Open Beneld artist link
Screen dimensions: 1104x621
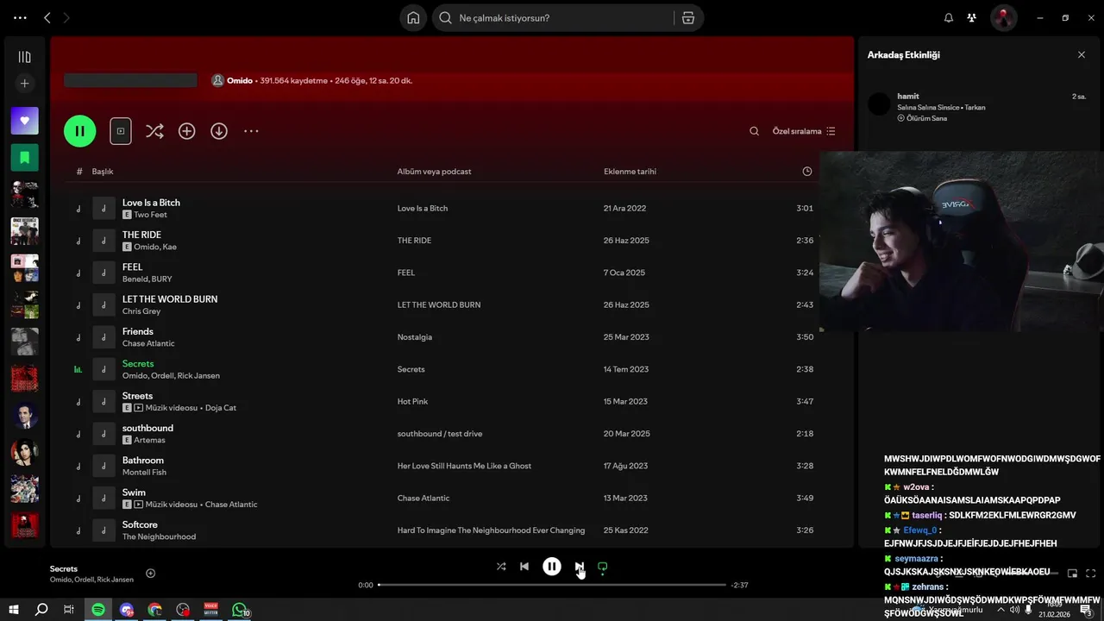[x=135, y=279]
